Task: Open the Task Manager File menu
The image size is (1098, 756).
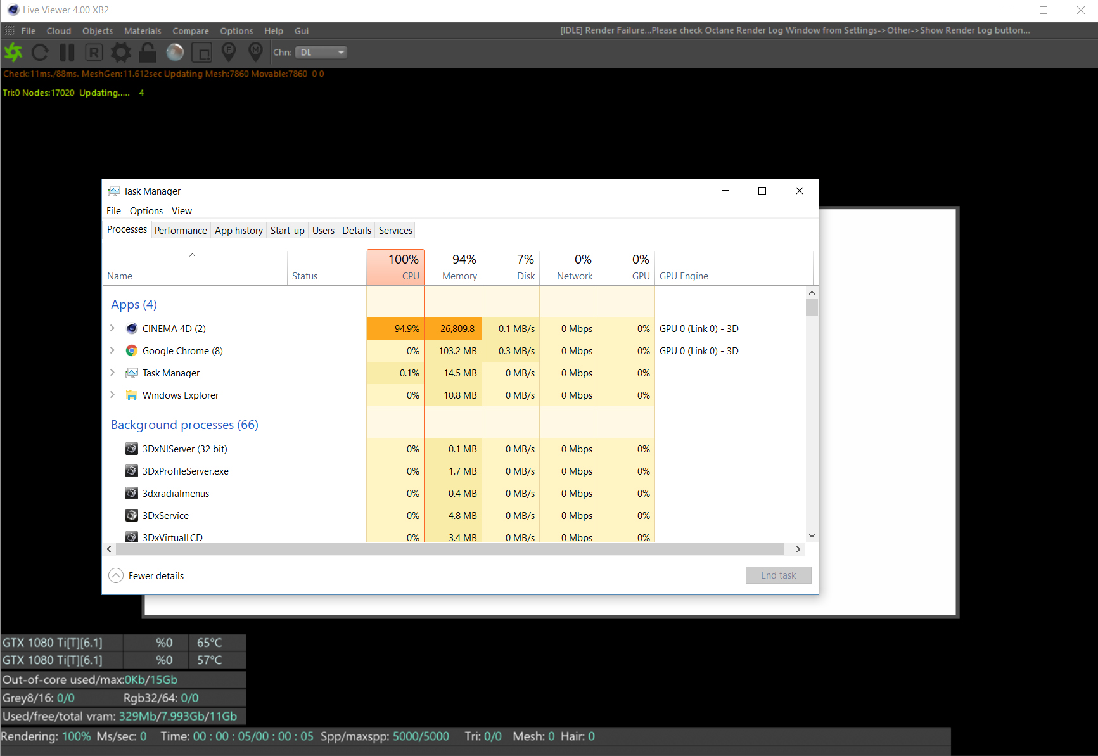Action: (x=113, y=211)
